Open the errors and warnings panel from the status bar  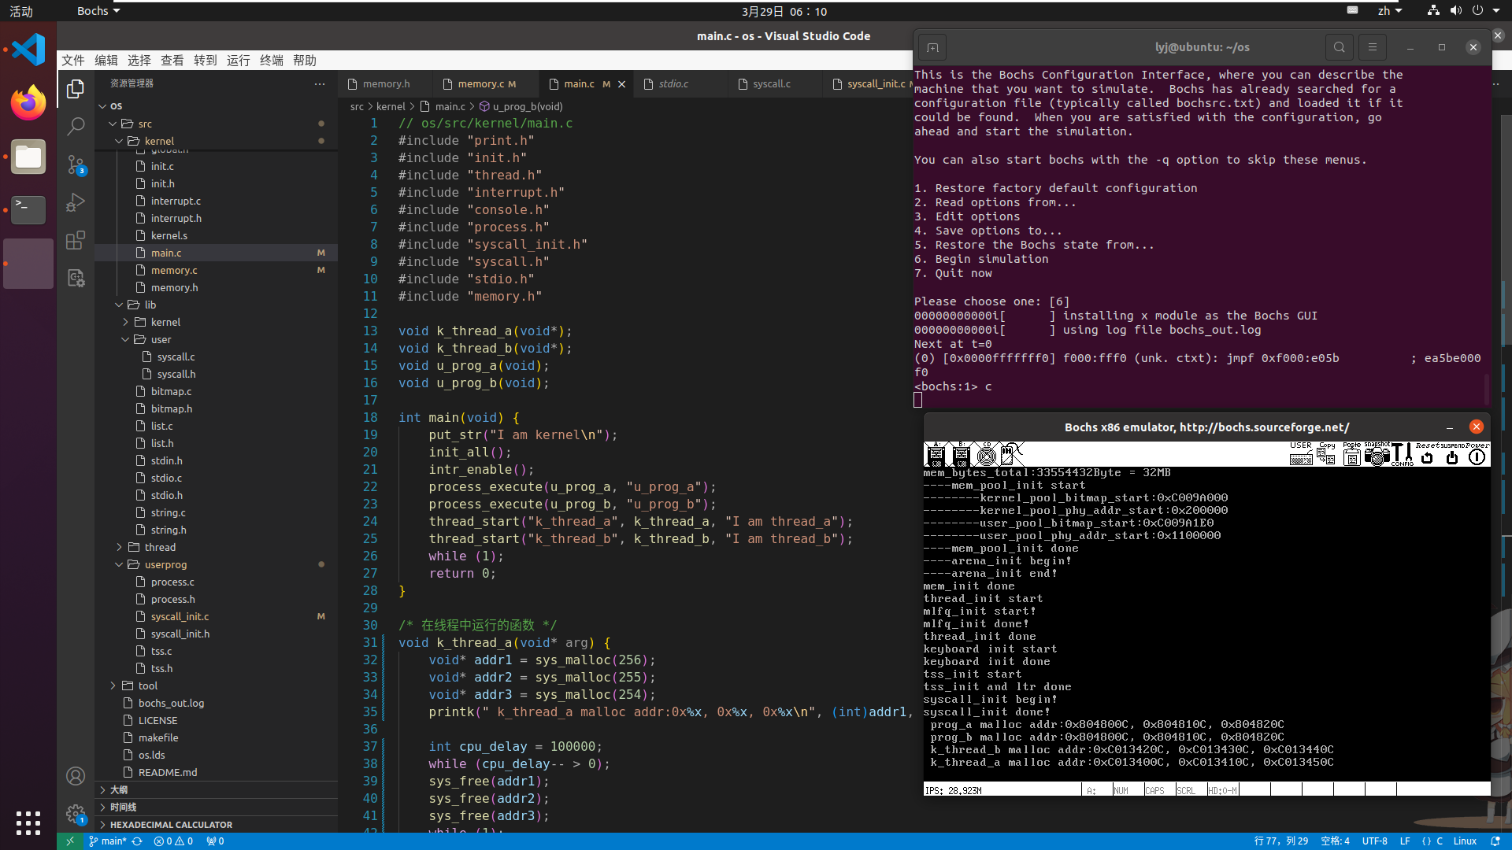[173, 841]
